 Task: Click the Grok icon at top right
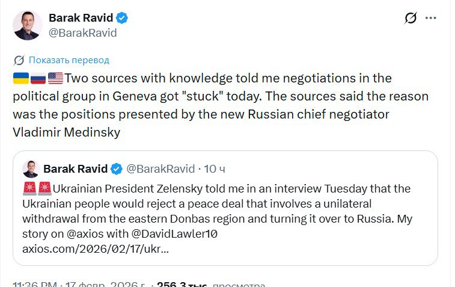coord(411,18)
